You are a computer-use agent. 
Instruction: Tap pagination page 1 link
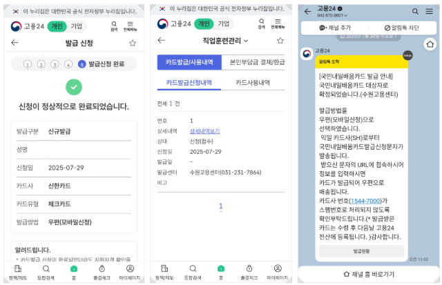(221, 206)
